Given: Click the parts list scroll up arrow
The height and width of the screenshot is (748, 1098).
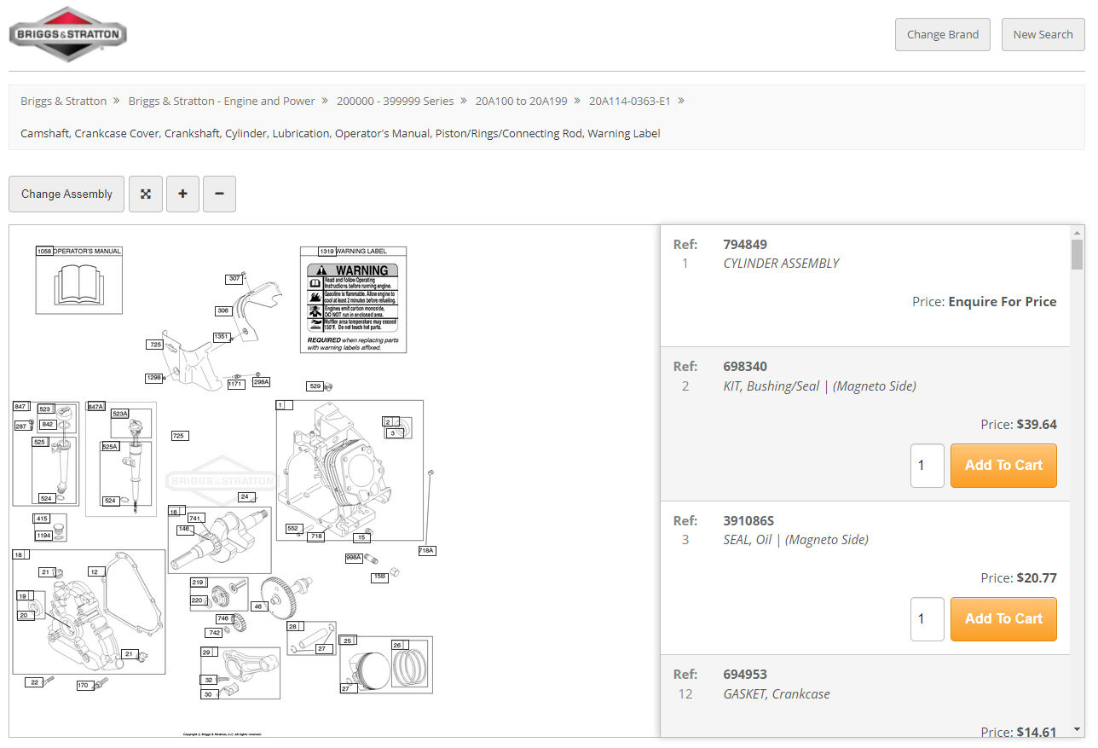Looking at the screenshot, I should click(x=1078, y=232).
